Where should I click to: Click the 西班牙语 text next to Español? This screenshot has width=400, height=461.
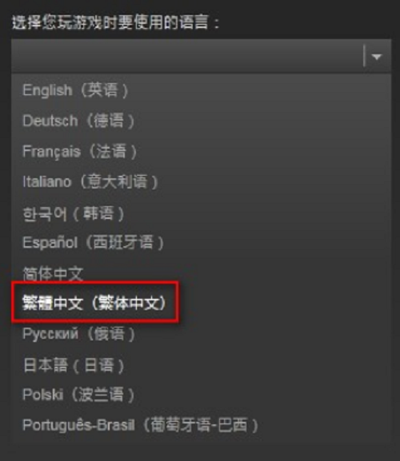click(x=124, y=243)
